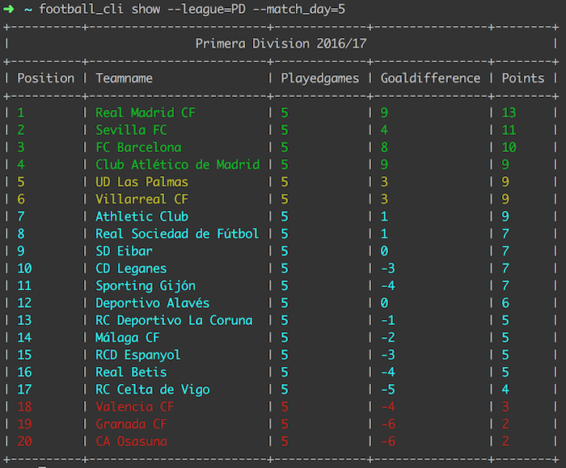The width and height of the screenshot is (566, 468).
Task: Select the SD Eibar team name
Action: [125, 251]
